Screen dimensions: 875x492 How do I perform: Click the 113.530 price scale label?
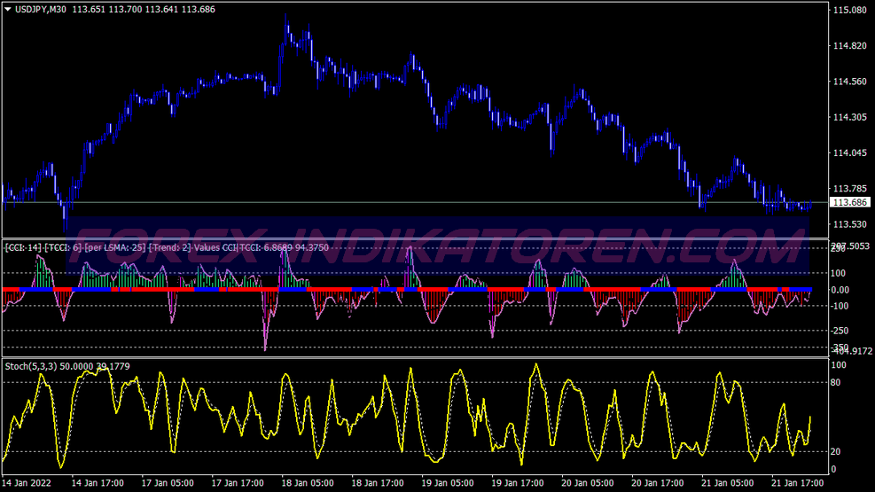[x=850, y=224]
